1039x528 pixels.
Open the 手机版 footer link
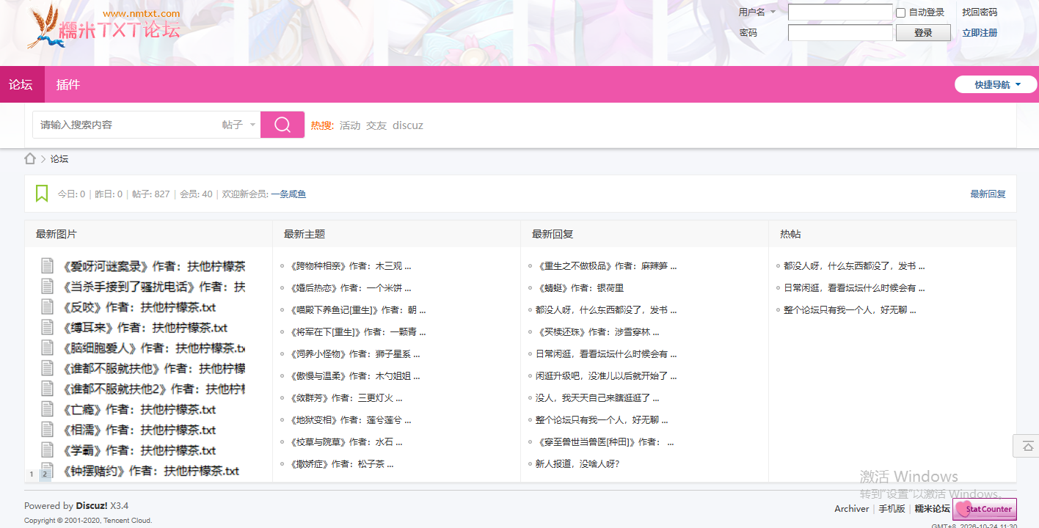[892, 509]
